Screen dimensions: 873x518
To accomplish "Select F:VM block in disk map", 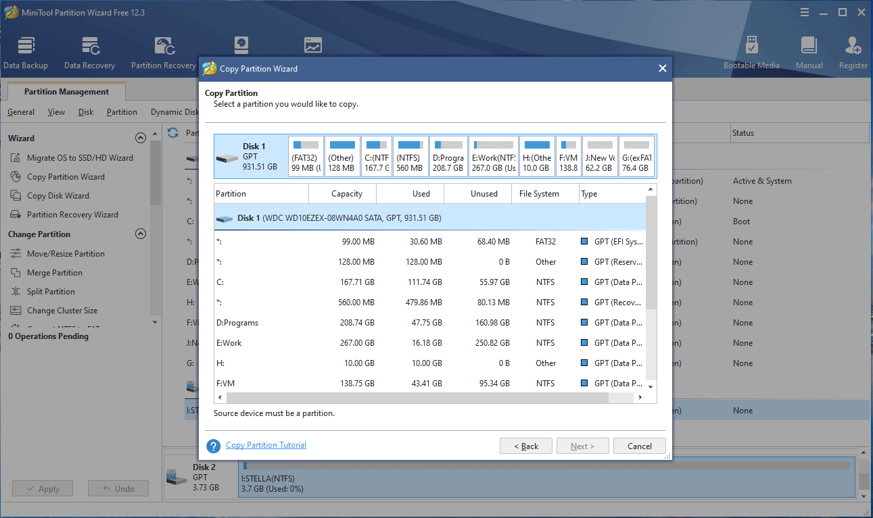I will coord(569,157).
